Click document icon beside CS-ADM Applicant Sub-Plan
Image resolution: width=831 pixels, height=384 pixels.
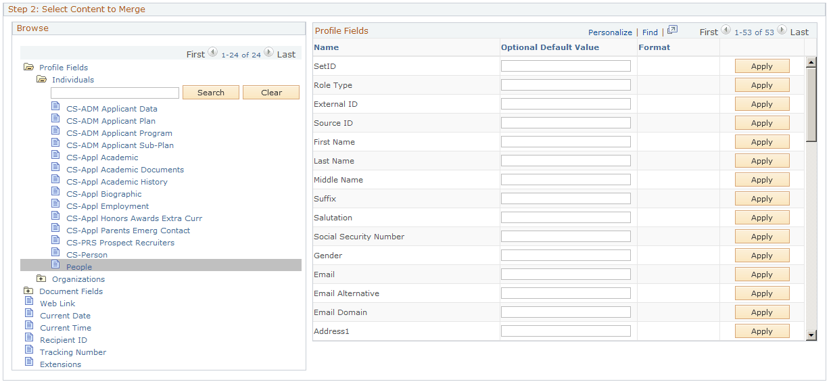click(x=56, y=144)
